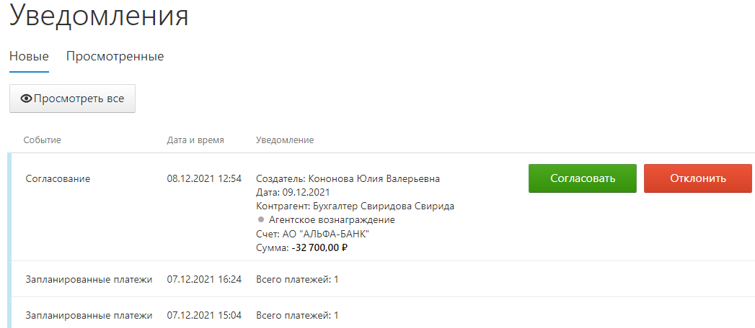755x328 pixels.
Task: Approve the request with Согласовать
Action: pos(583,178)
